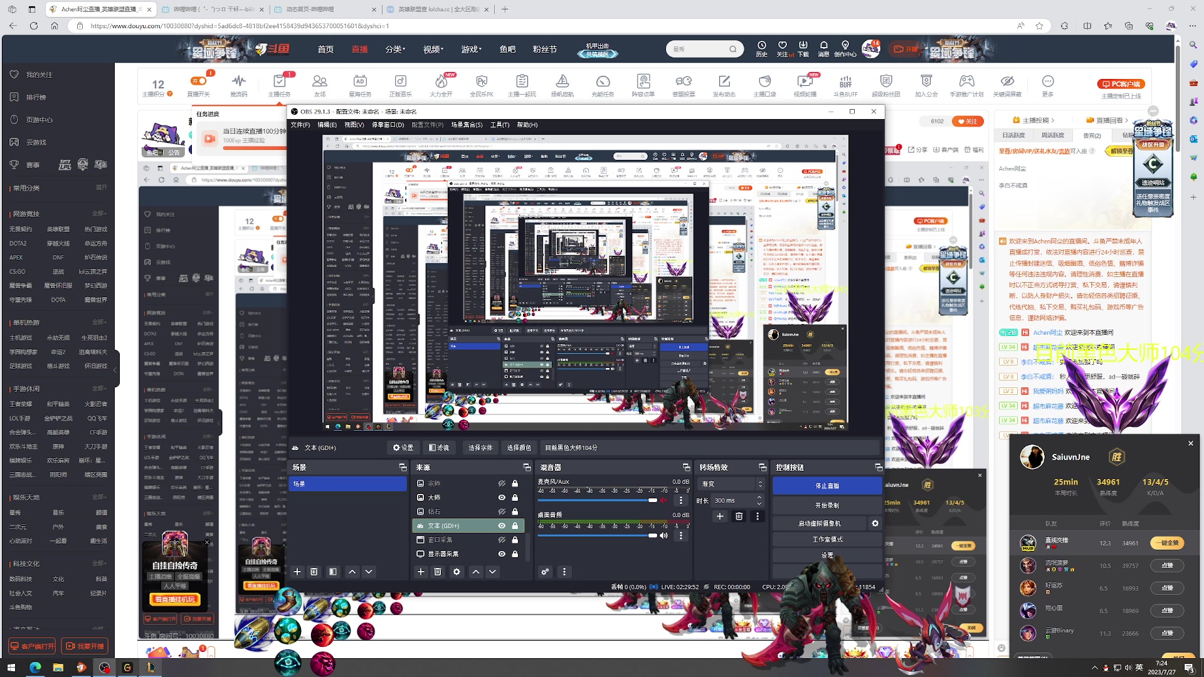Open source properties gear in OBS 来源 panel

[x=457, y=572]
